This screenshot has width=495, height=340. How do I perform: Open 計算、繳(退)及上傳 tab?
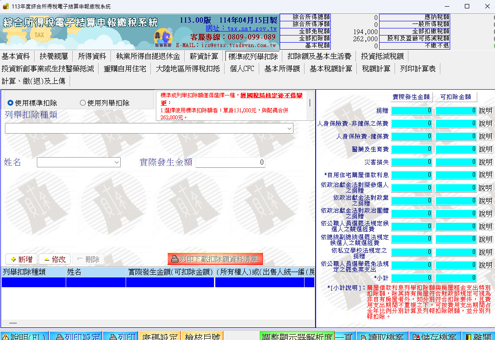click(33, 81)
